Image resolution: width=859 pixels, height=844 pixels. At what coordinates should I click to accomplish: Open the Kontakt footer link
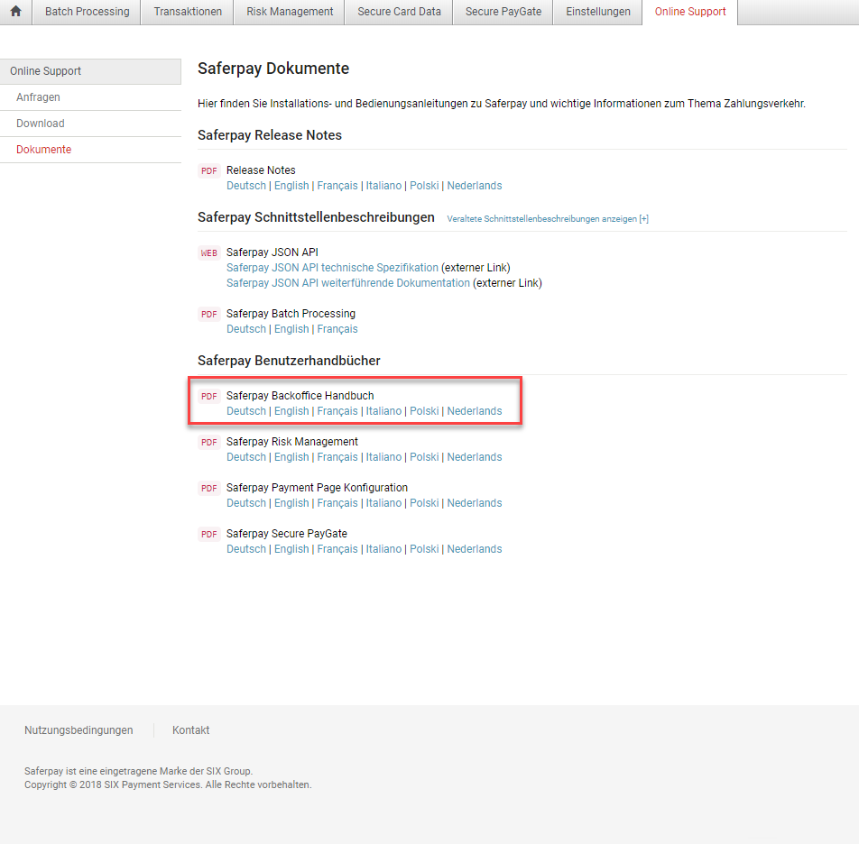(x=190, y=730)
